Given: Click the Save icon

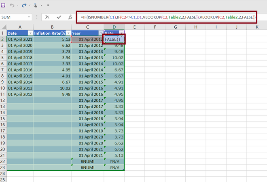Looking at the screenshot, I should point(3,5).
